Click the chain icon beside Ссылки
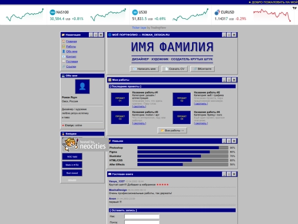The height and width of the screenshot is (224, 298). click(x=63, y=66)
